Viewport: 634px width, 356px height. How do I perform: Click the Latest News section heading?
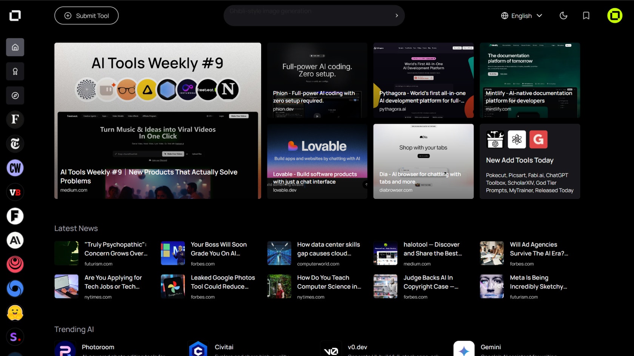click(x=76, y=228)
